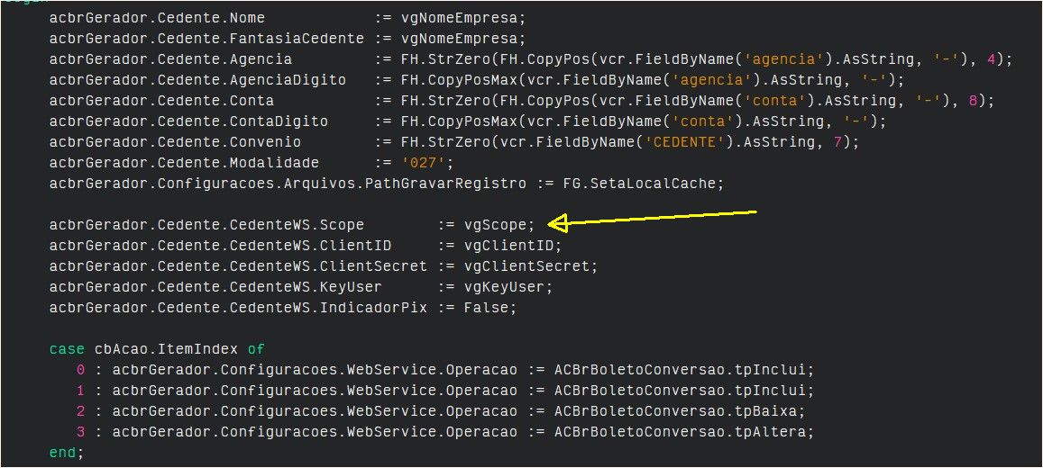This screenshot has height=468, width=1043.
Task: Click the vgKeyUser variable
Action: [x=504, y=287]
